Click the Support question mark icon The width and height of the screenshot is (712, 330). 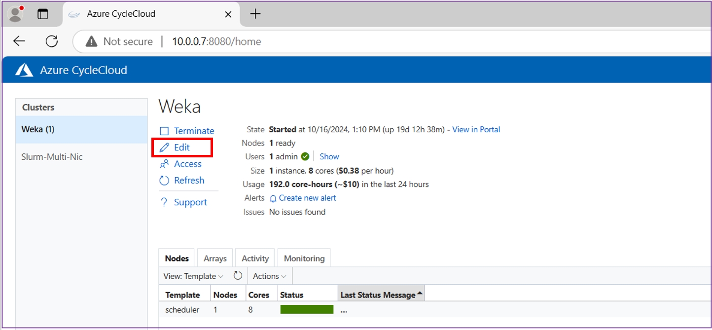point(165,203)
